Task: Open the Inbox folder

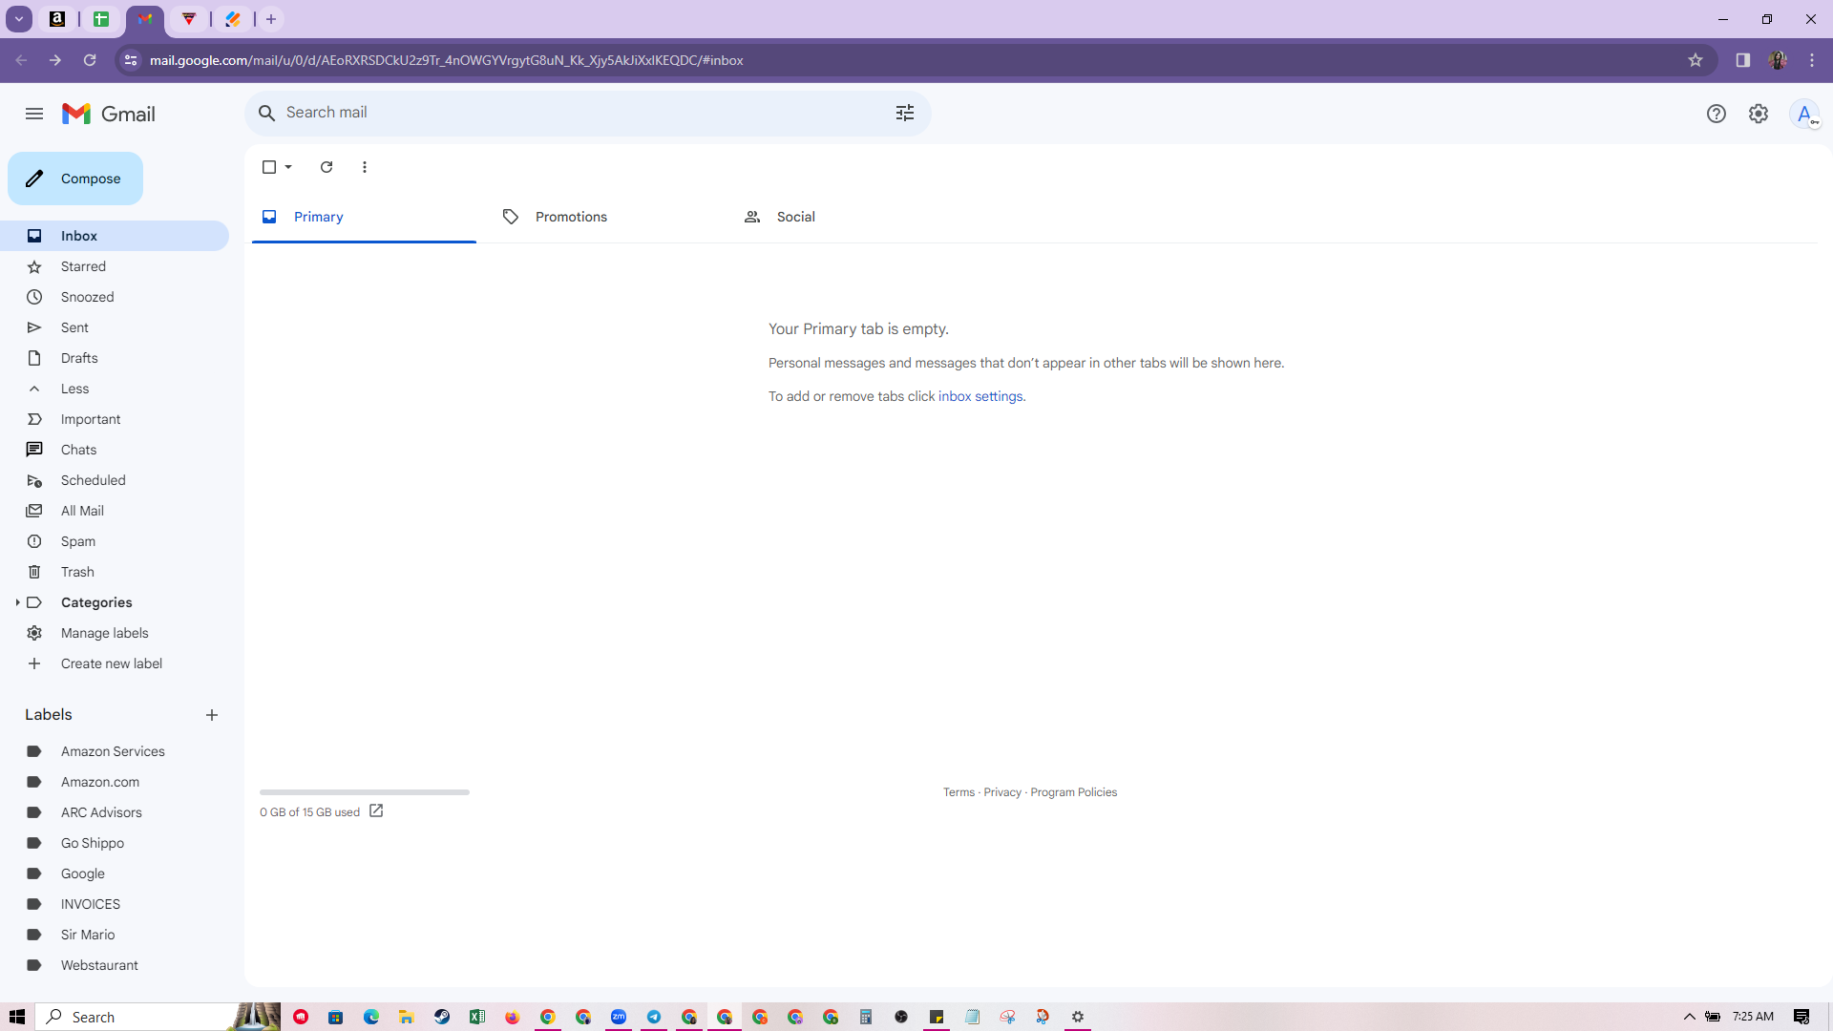Action: (115, 236)
